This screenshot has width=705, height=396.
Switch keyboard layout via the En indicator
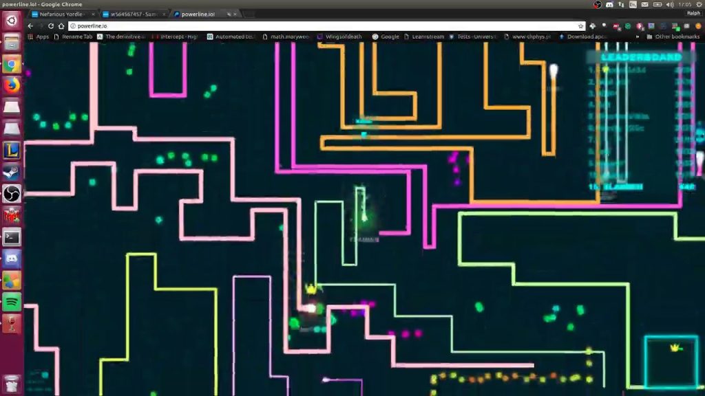(x=632, y=5)
